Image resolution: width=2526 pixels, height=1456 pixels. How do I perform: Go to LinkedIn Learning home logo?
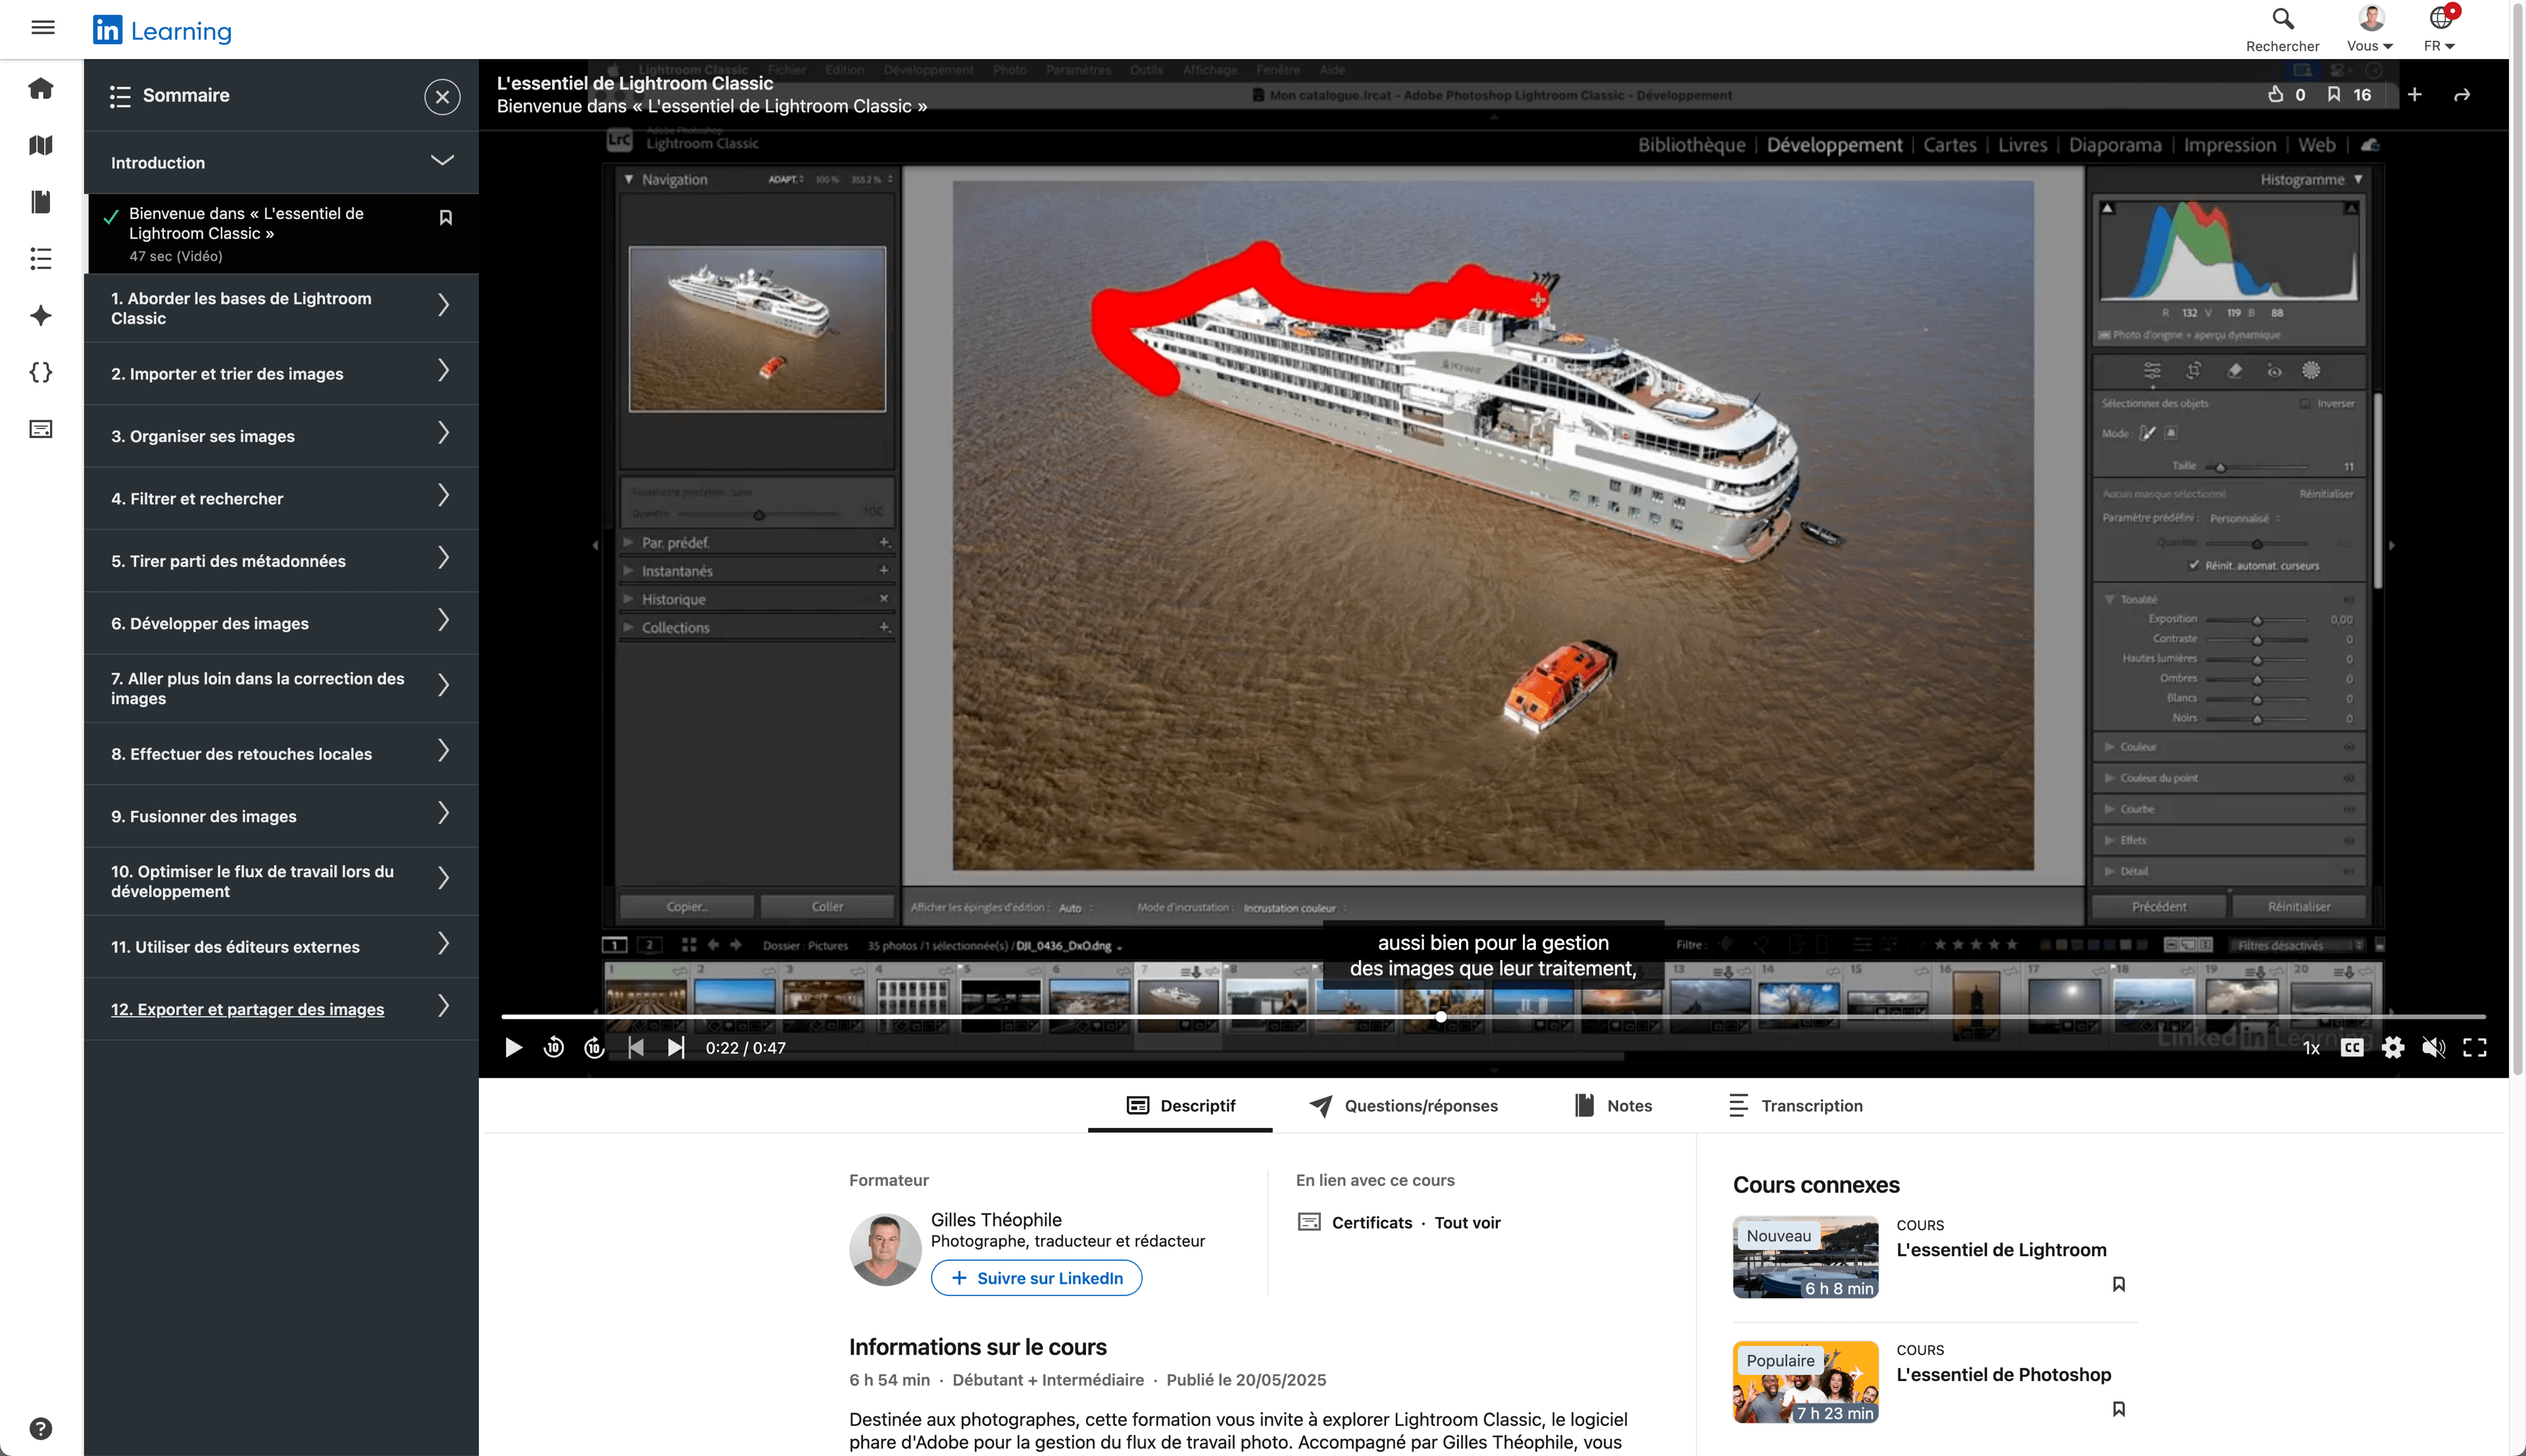(162, 30)
